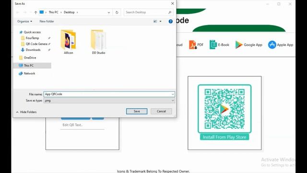Screen dimensions: 307x173
Task: Click the Search Desktop field
Action: tap(148, 12)
